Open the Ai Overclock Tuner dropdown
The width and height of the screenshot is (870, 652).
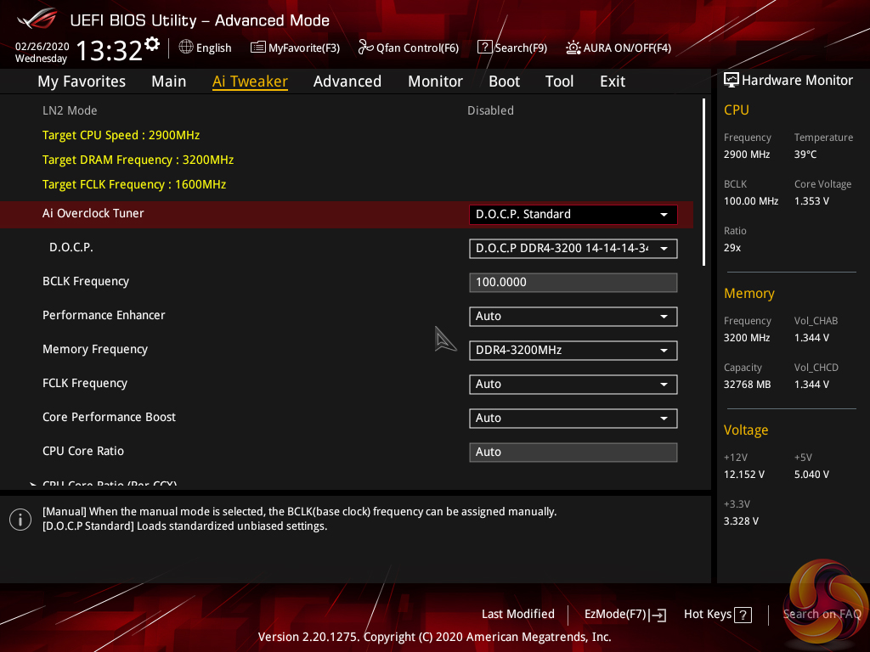(x=573, y=215)
